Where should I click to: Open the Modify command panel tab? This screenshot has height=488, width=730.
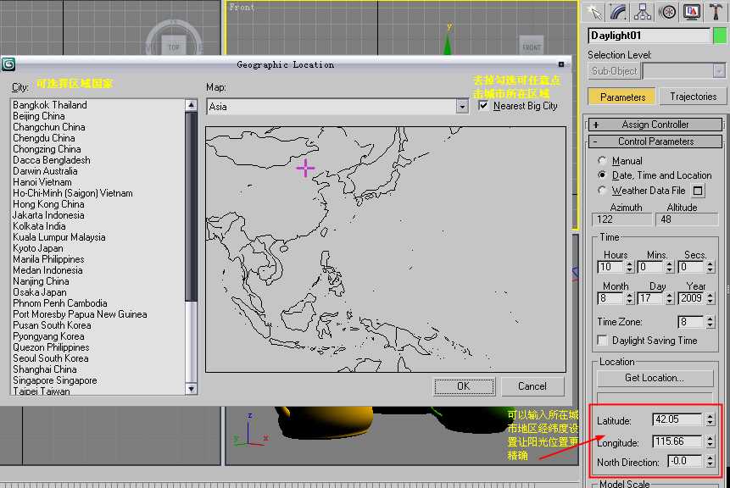point(619,12)
